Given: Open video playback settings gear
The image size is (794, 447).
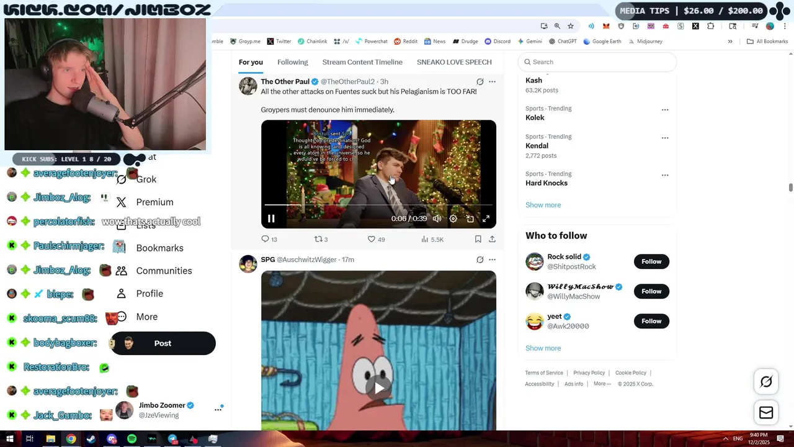Looking at the screenshot, I should 453,219.
